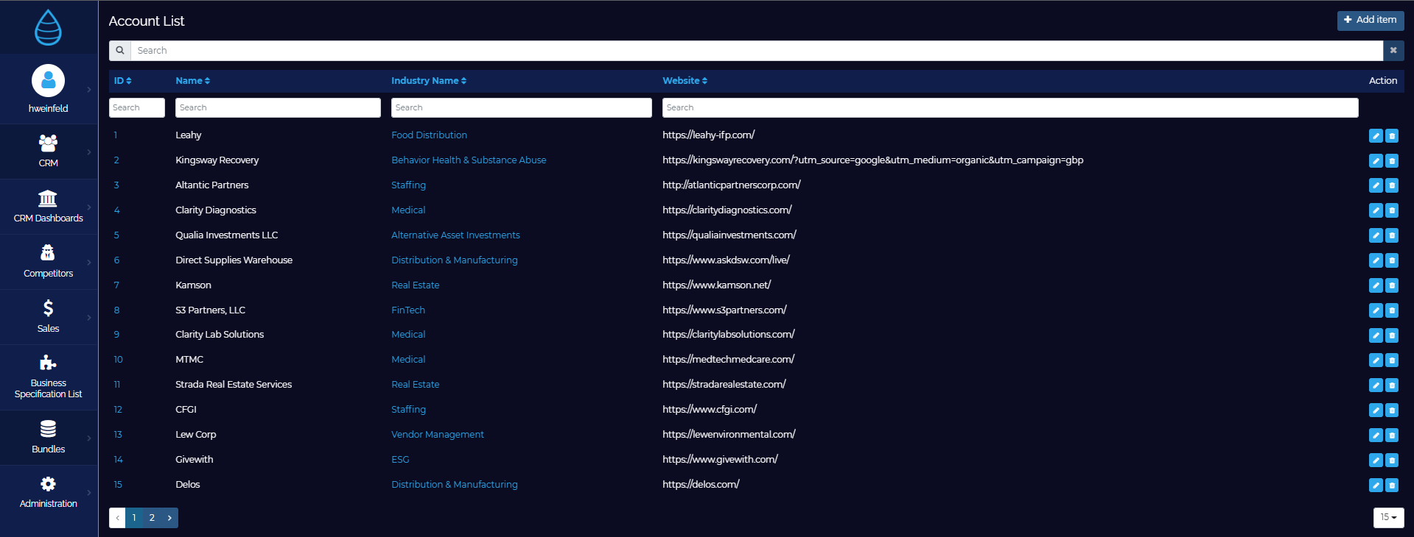Screen dimensions: 1414x537
Task: Open Behavior Health & Substance Abuse link
Action: coord(469,160)
